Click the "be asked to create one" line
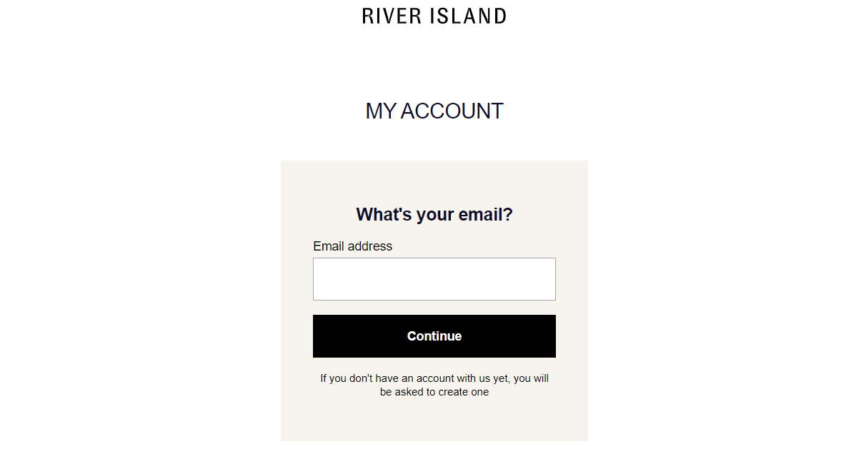Screen dimensions: 861x449 434,392
